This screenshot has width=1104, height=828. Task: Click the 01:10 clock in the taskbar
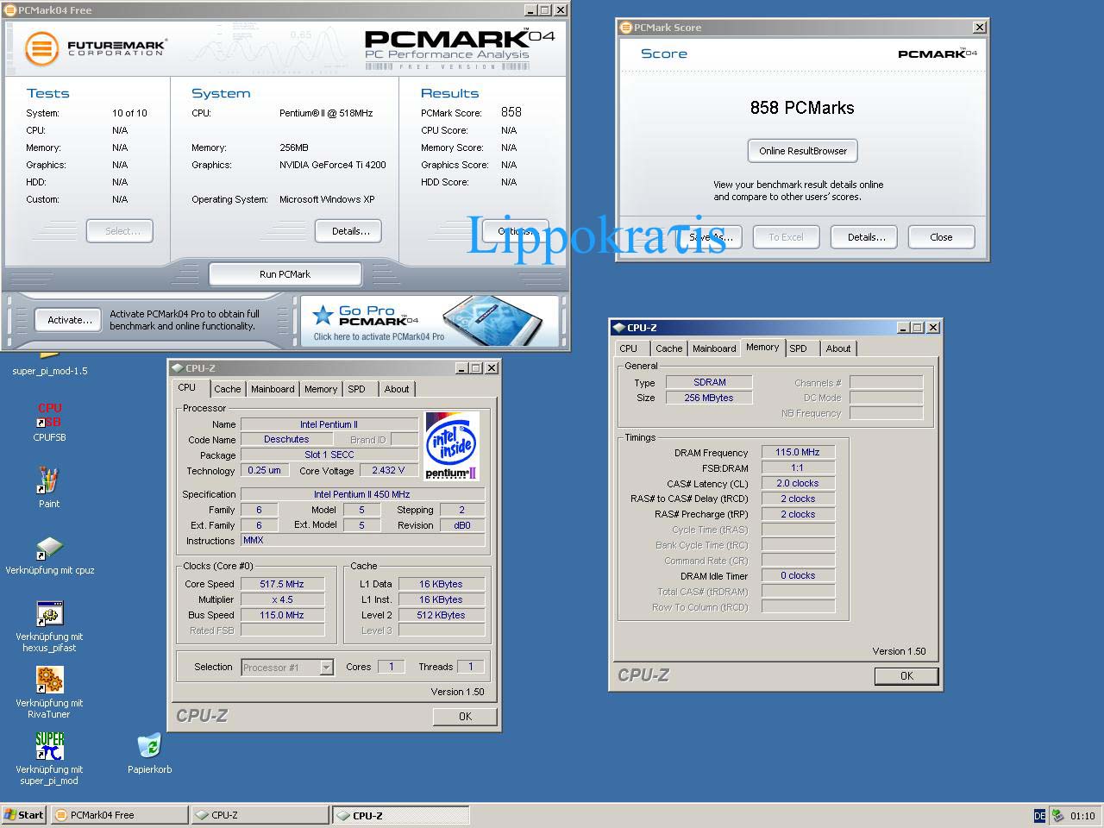click(x=1082, y=815)
